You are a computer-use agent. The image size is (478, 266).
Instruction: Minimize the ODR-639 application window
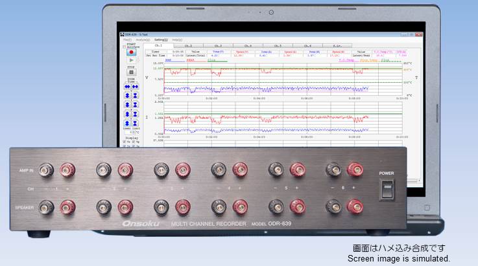coord(404,34)
